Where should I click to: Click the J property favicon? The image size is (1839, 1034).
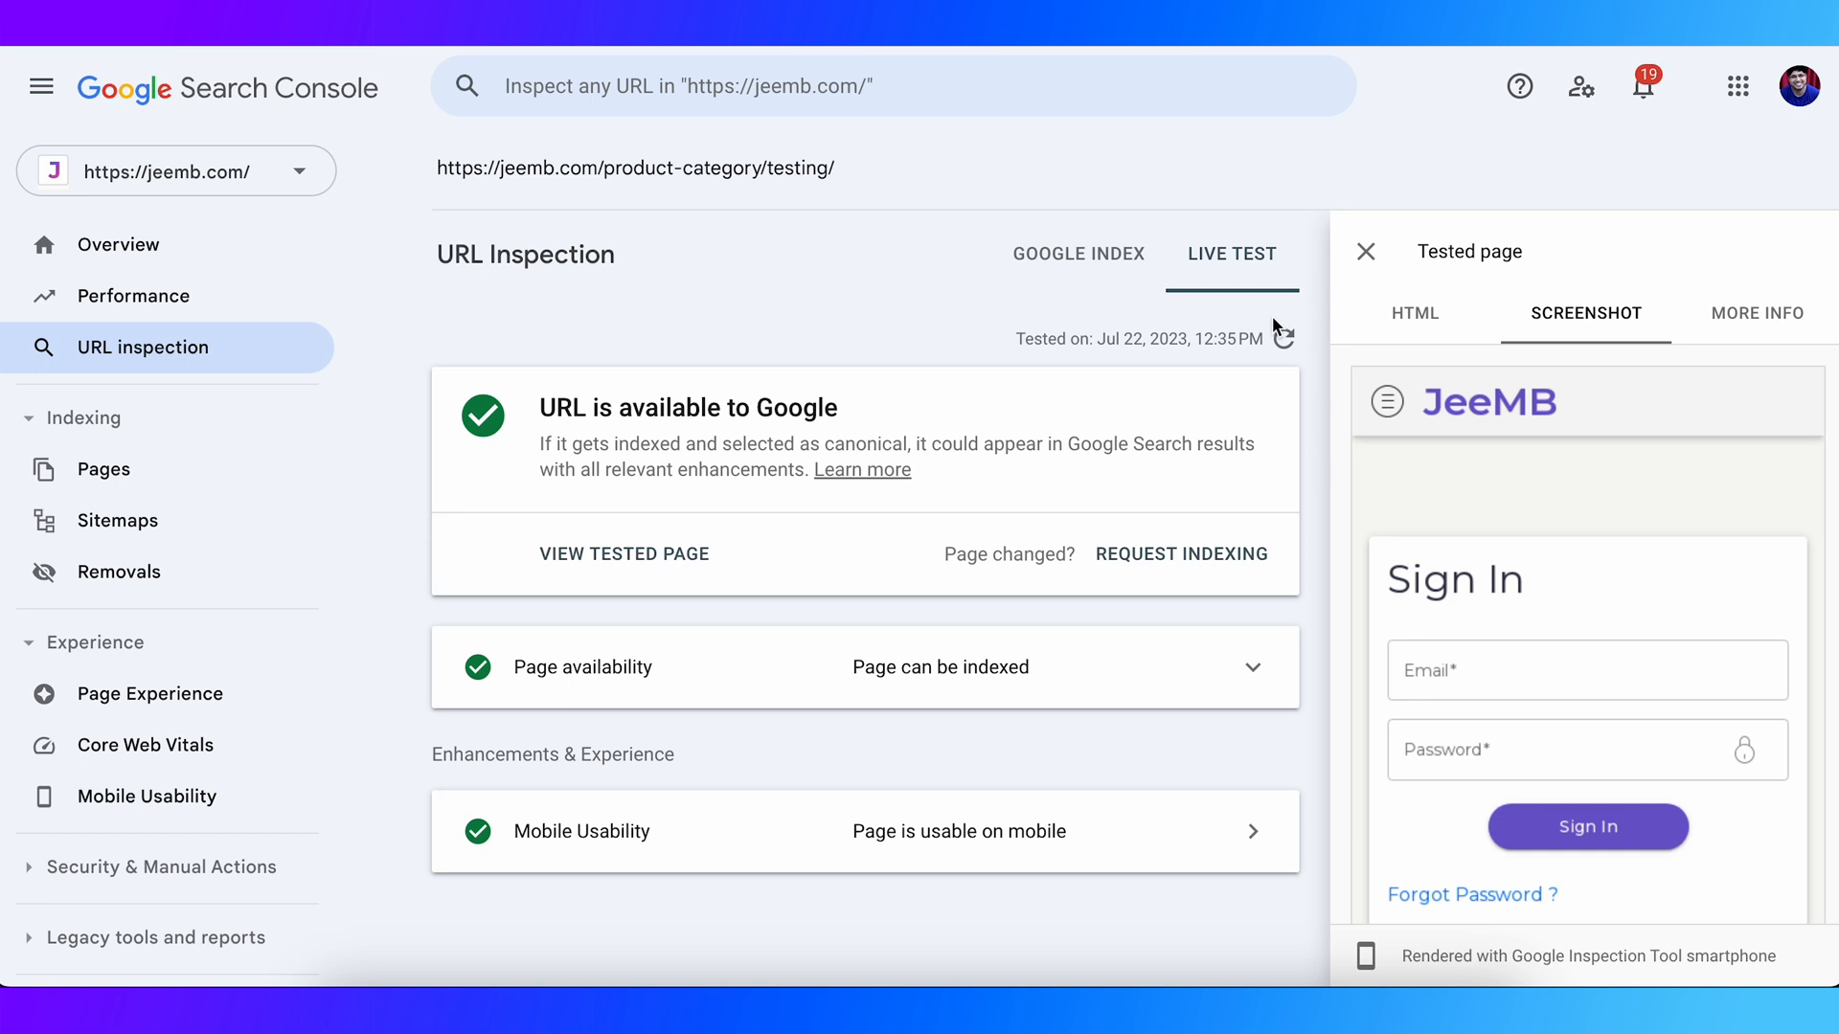tap(54, 171)
